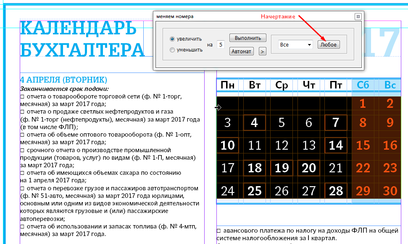Screen dimensions: 408x244
Task: Click calendar cell with date 20
Action: [x=308, y=168]
